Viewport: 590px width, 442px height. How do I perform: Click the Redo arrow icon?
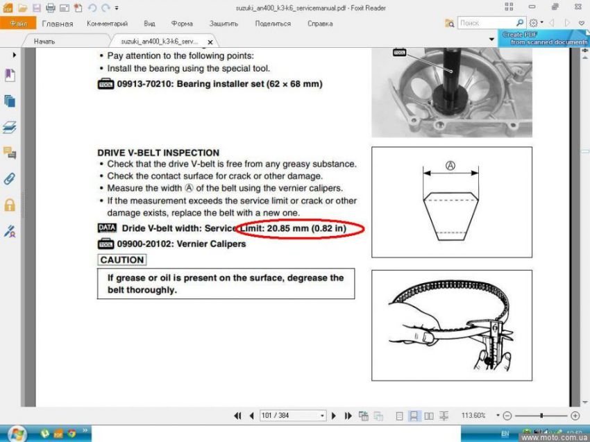coord(106,8)
